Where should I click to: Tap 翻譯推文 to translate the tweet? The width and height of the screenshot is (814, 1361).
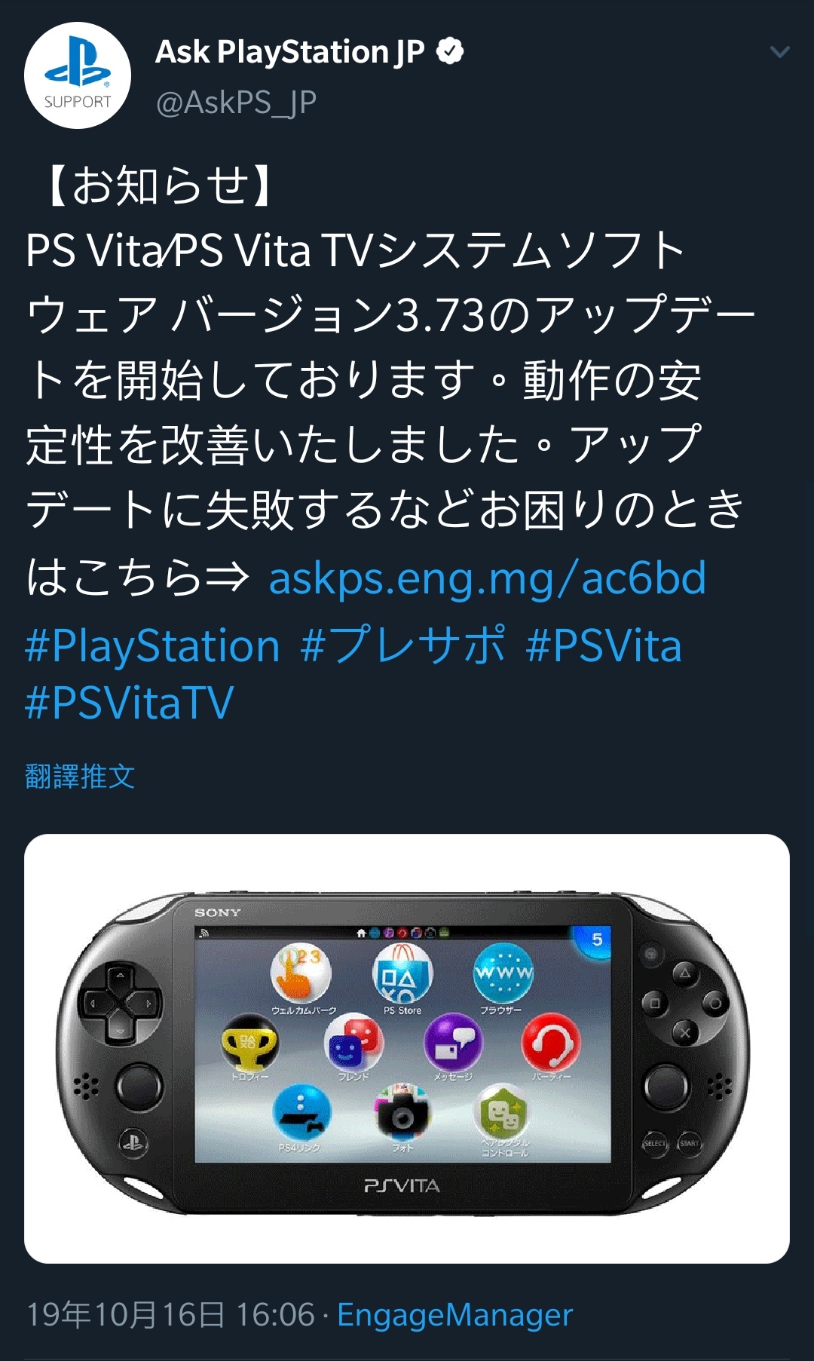pos(80,777)
